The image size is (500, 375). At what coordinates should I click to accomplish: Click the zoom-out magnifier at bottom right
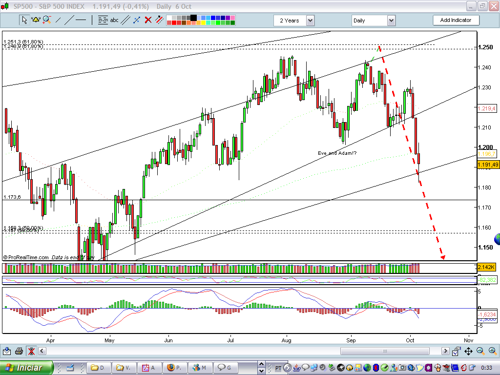479,351
